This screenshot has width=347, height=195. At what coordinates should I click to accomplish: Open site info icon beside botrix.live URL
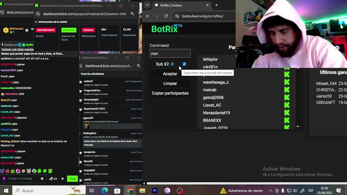177,16
